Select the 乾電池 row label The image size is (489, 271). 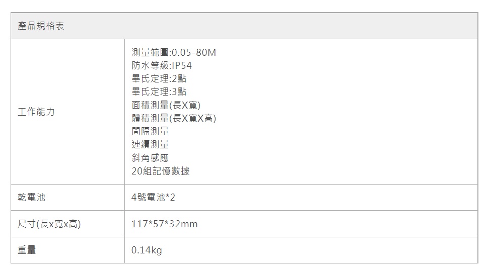(32, 198)
